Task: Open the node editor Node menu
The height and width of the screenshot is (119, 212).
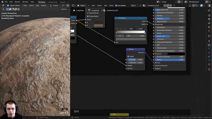Action: click(x=111, y=6)
